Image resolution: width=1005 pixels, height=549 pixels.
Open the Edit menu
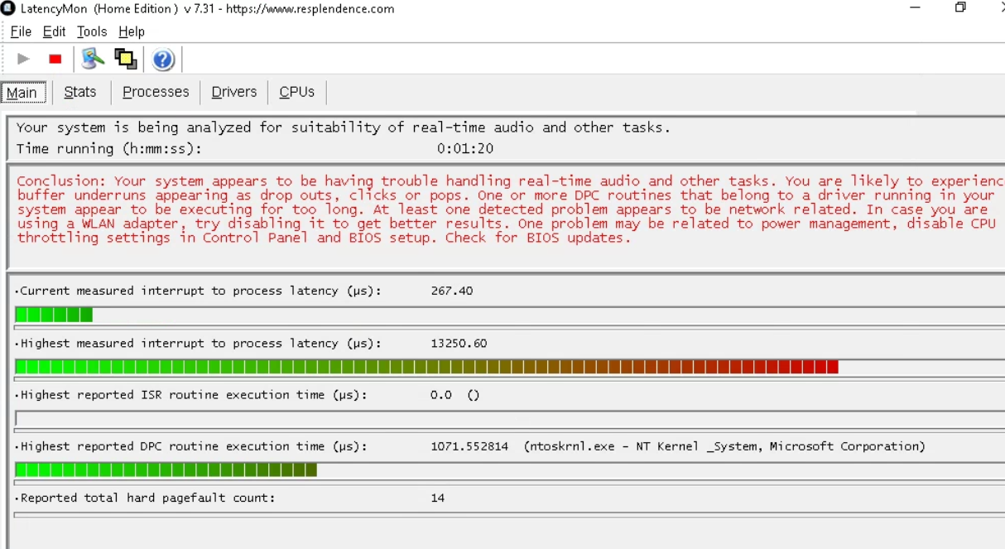point(54,31)
